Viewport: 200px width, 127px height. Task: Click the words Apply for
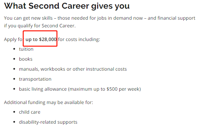(x=13, y=39)
